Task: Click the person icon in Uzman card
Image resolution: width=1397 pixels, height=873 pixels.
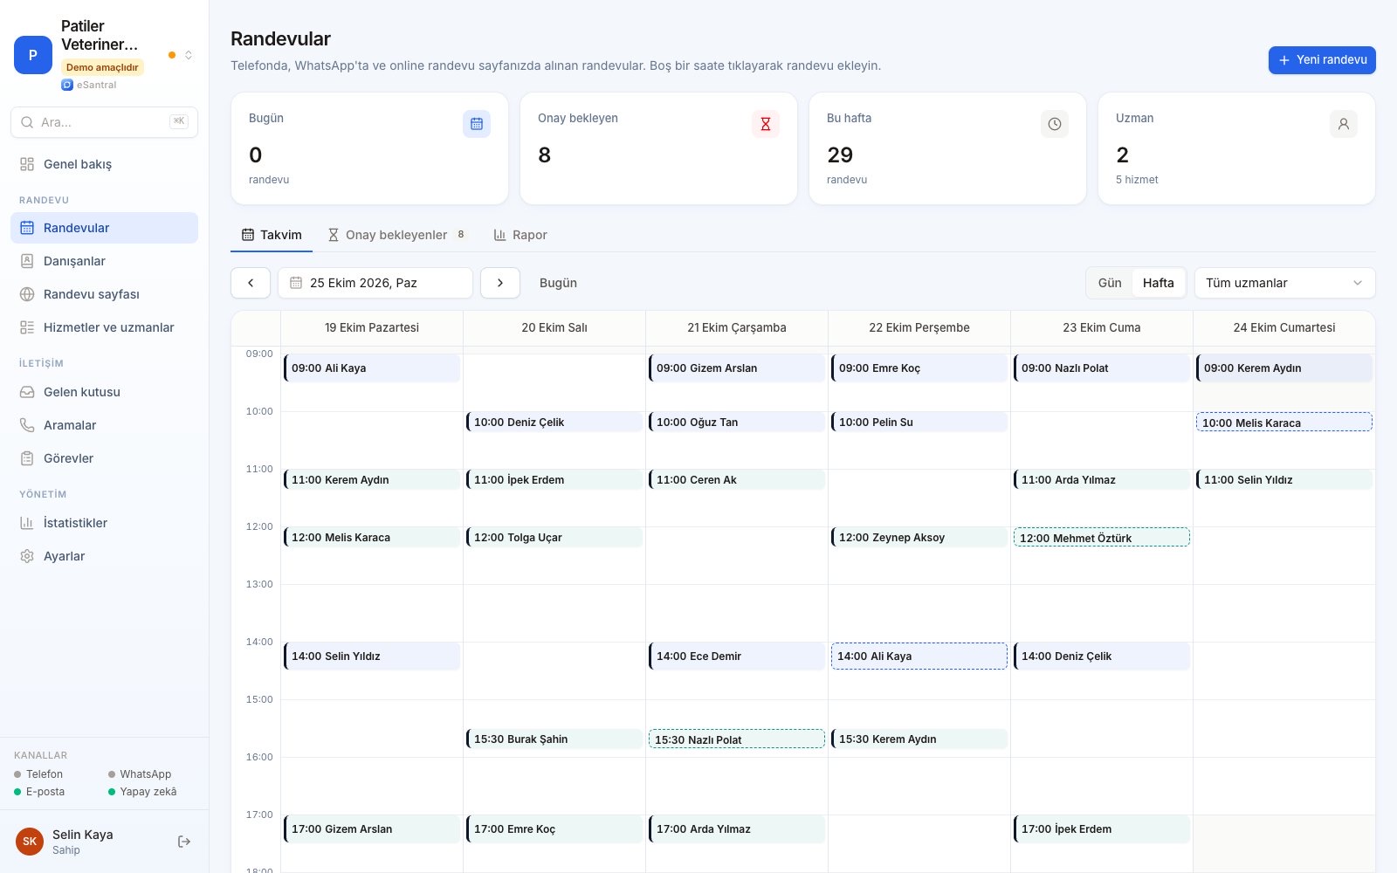Action: point(1344,124)
